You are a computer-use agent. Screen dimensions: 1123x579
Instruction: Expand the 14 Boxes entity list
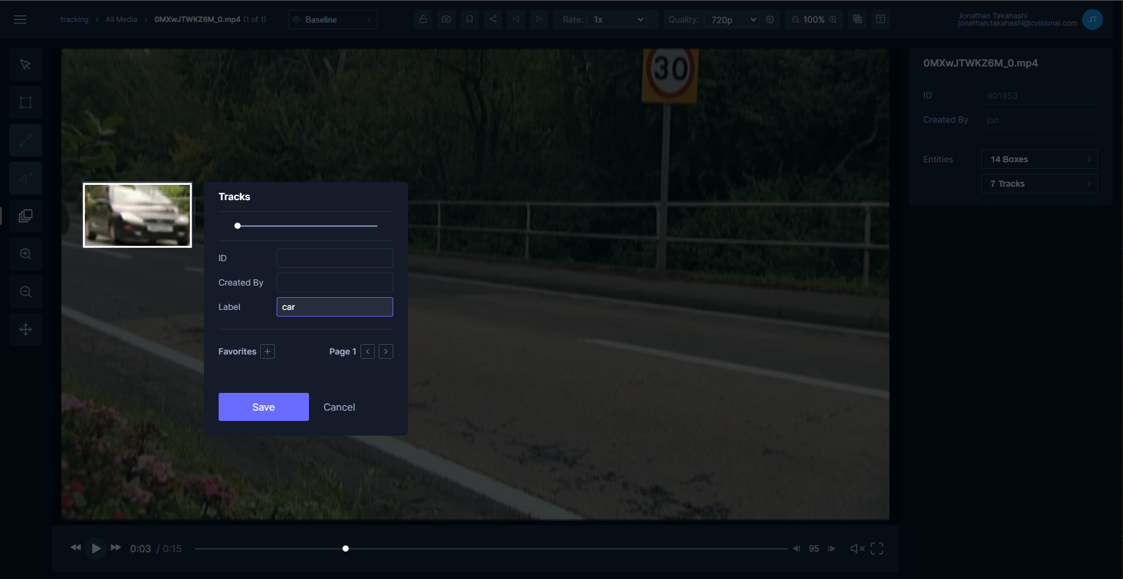pos(1039,159)
